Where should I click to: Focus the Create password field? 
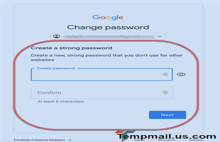coord(102,74)
